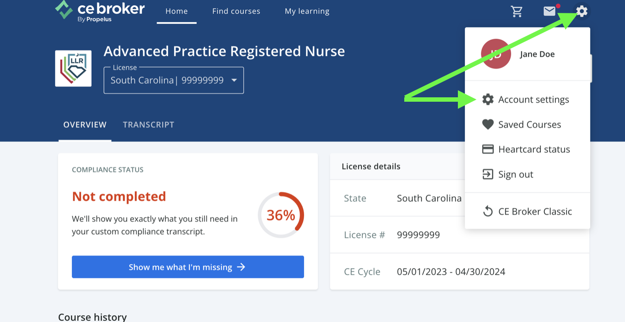Open the messages envelope icon
This screenshot has width=625, height=322.
point(549,11)
